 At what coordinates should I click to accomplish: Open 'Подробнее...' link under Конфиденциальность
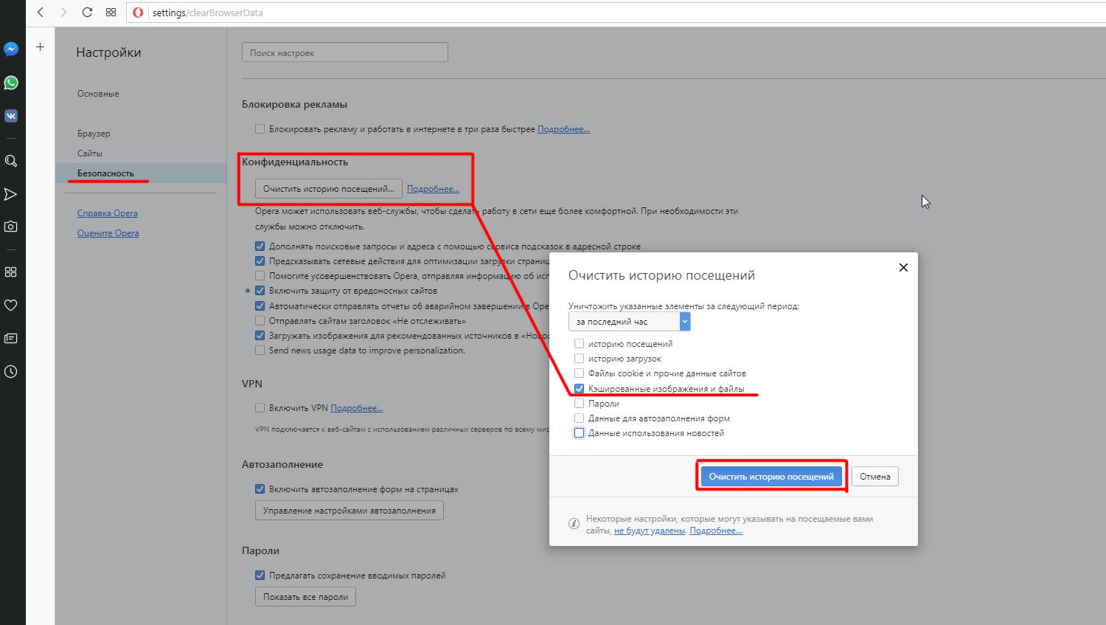pyautogui.click(x=433, y=189)
